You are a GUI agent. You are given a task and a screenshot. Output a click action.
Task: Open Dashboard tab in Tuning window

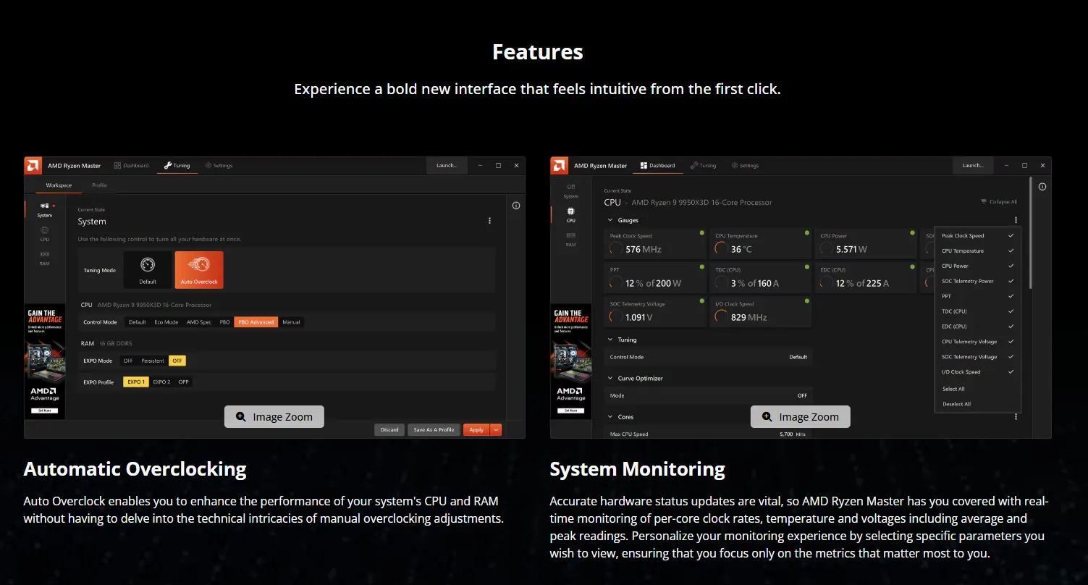point(131,166)
